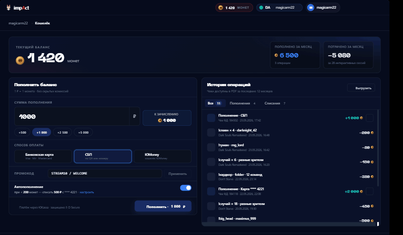Open receipt box for Пополнение - СБП +1 000
403x235 pixels.
pos(369,118)
